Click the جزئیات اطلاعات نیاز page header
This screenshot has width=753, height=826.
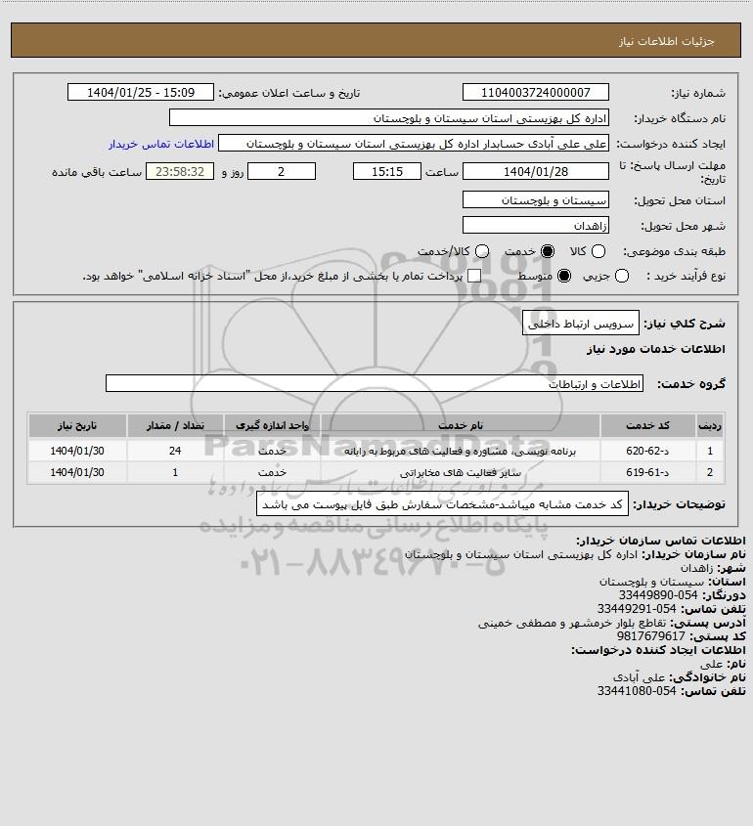[x=667, y=41]
